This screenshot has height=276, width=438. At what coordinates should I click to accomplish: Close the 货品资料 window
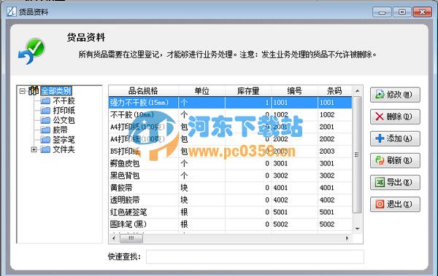click(423, 12)
